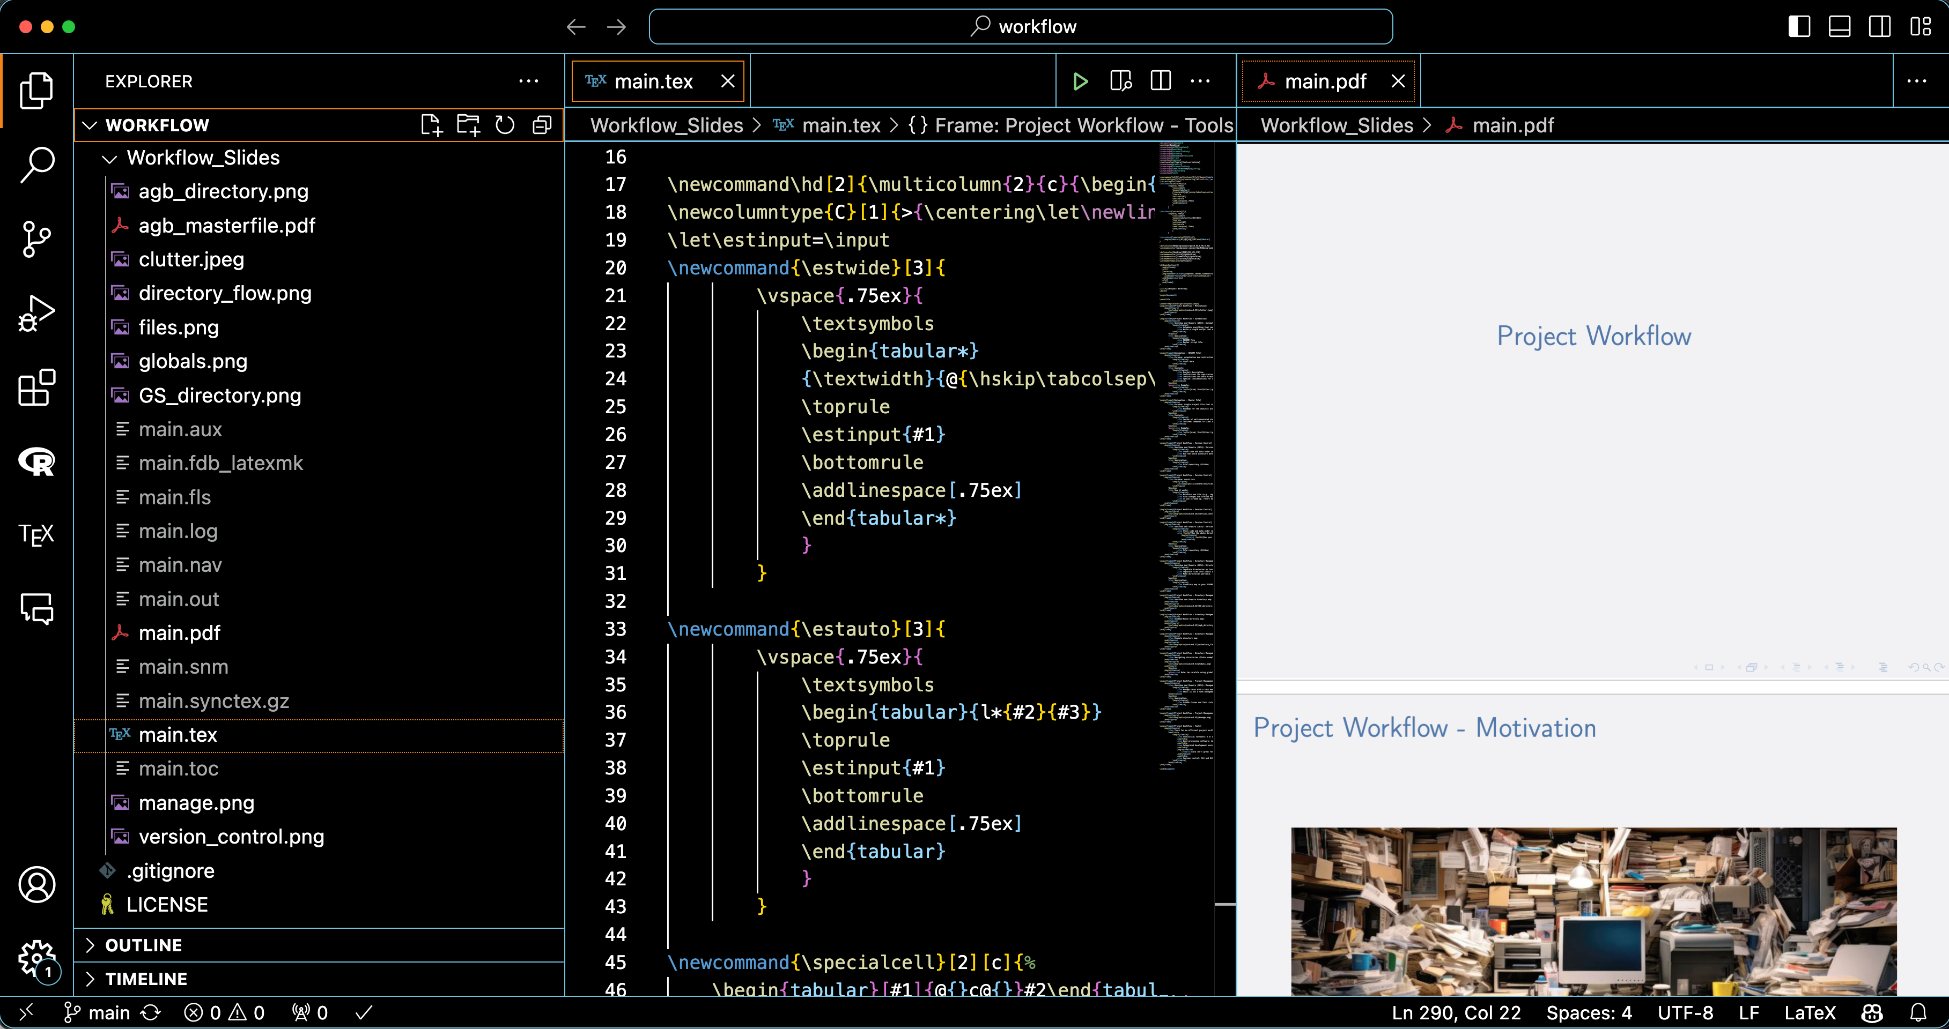Image resolution: width=1949 pixels, height=1029 pixels.
Task: View LaTeX PDF preview icon
Action: 1120,81
